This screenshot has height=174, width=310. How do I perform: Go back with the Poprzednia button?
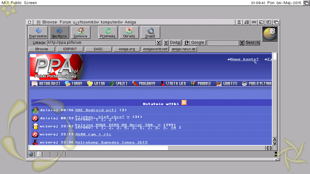point(38,32)
